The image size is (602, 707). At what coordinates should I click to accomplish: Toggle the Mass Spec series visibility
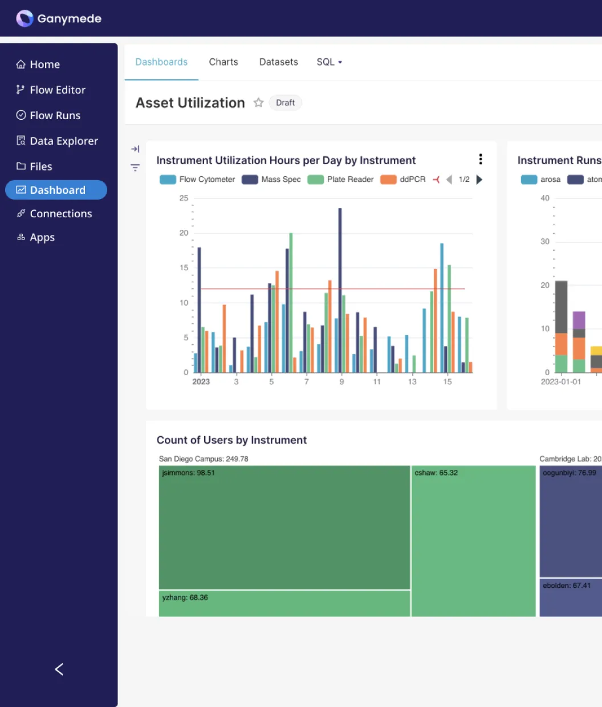(271, 179)
